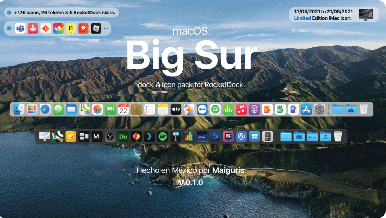The height and width of the screenshot is (218, 386).
Task: Open the Photos app icon
Action: [x=98, y=109]
